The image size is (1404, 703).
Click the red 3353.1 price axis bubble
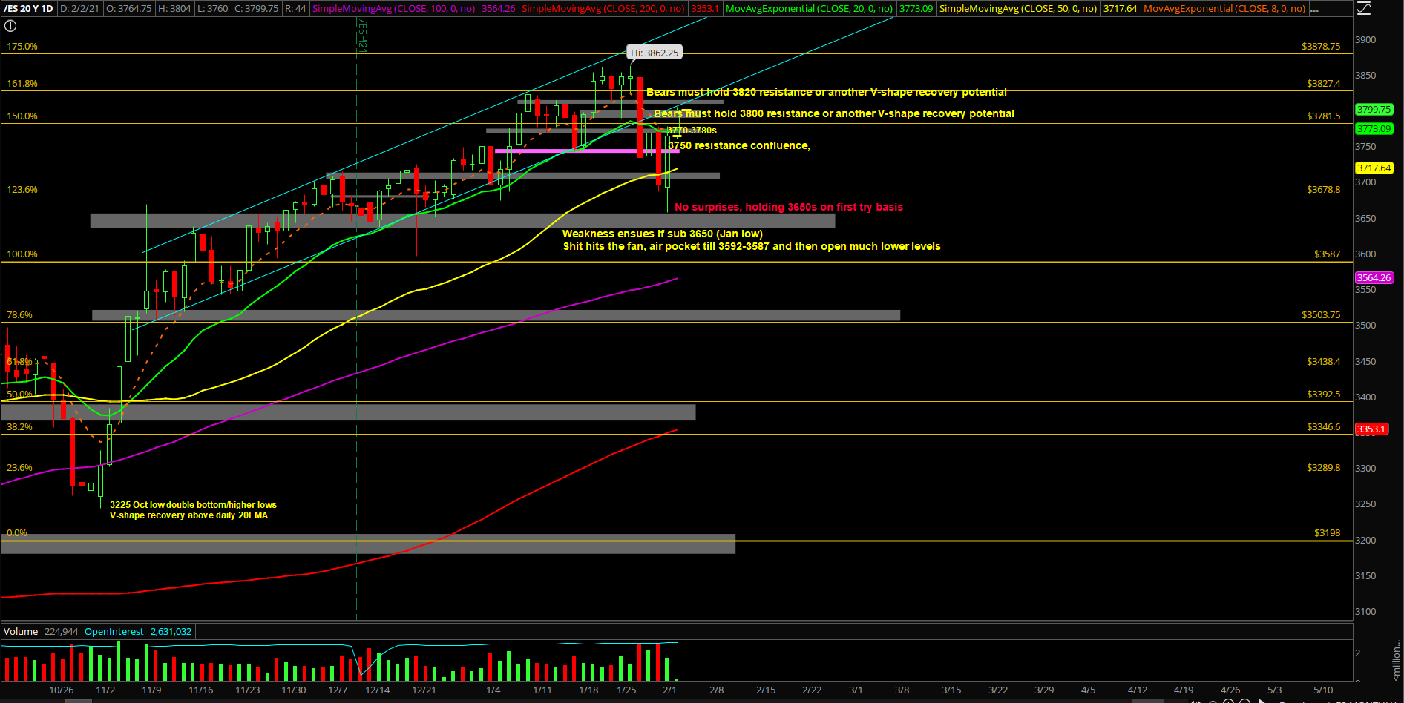coord(1371,429)
